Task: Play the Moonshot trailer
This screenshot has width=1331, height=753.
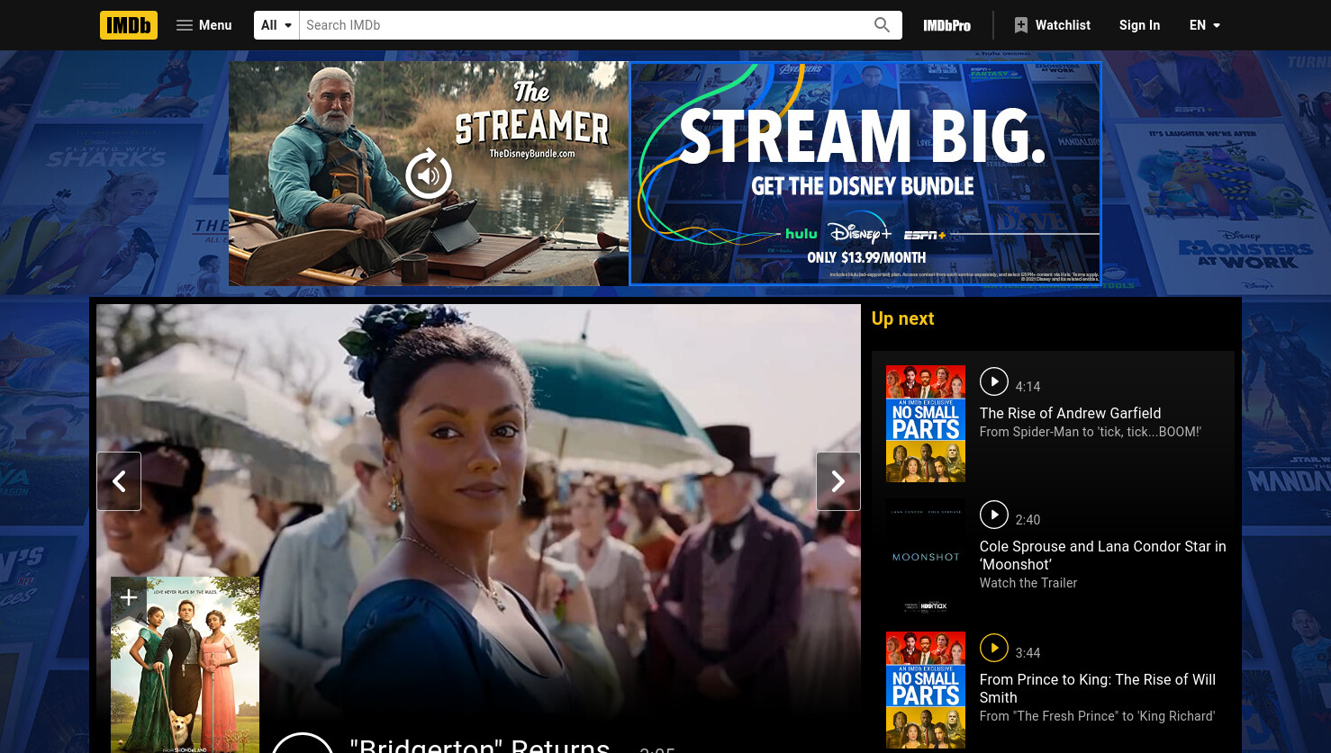Action: pyautogui.click(x=994, y=515)
